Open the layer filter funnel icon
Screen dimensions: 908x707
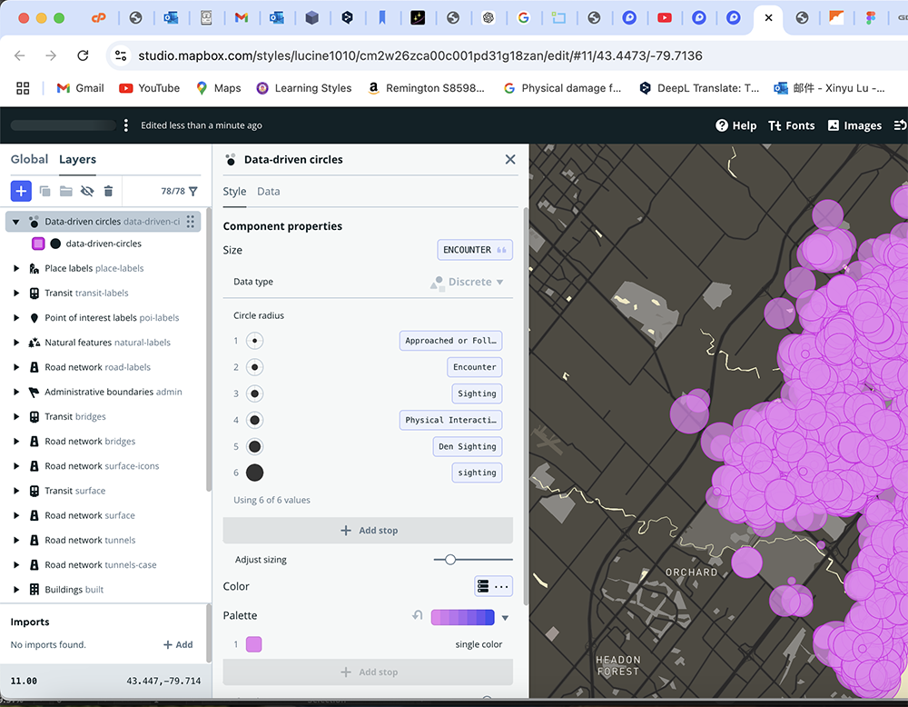pos(191,191)
